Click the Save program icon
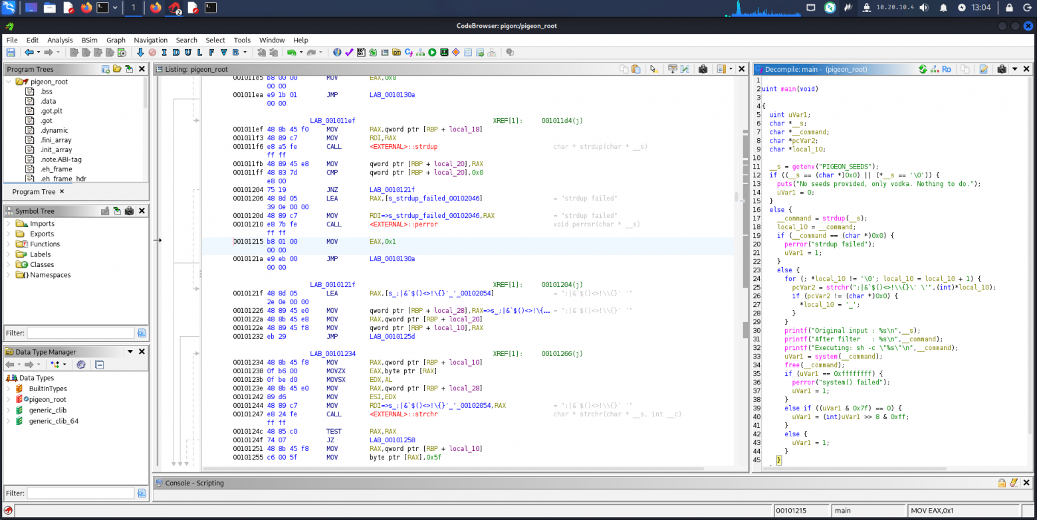1037x520 pixels. click(x=11, y=52)
